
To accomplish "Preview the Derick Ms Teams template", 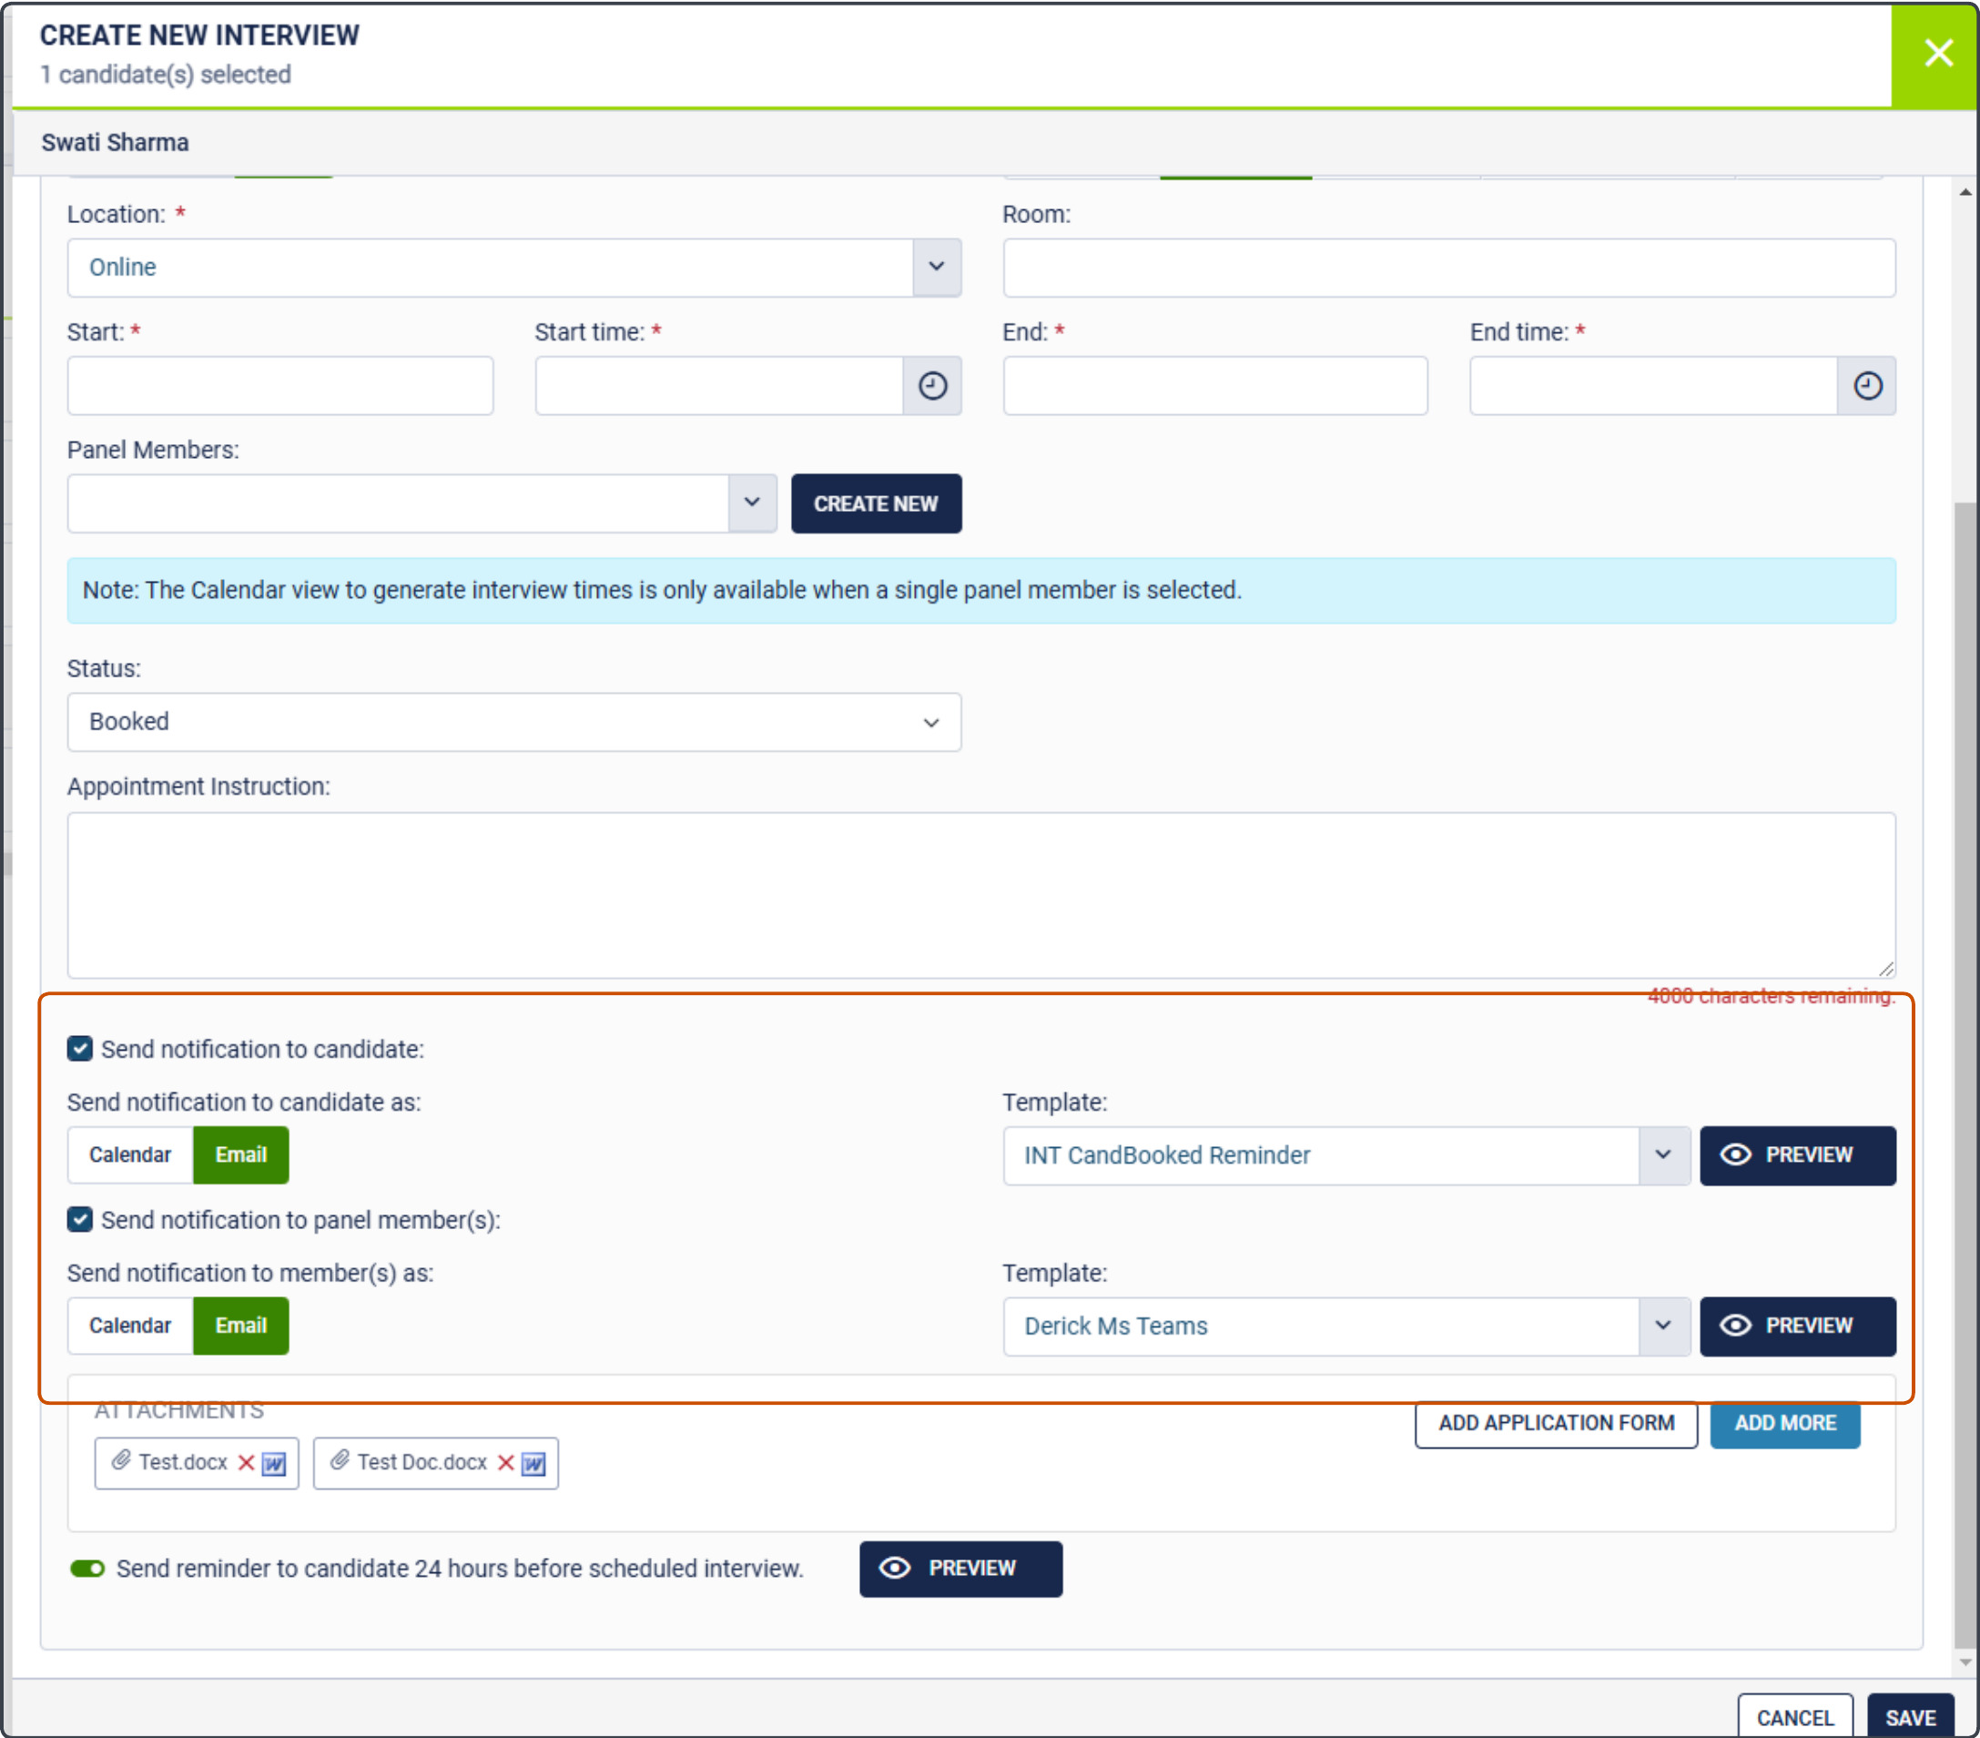I will 1797,1326.
